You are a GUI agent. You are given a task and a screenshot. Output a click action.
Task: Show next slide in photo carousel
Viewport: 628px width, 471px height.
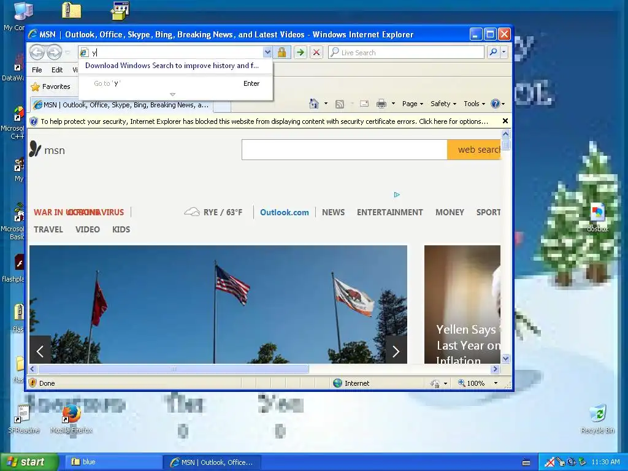click(x=396, y=351)
